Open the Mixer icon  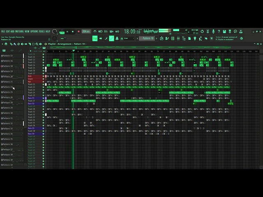click(178, 39)
